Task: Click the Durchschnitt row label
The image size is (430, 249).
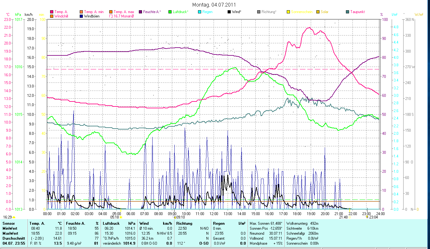Action: pos(12,238)
